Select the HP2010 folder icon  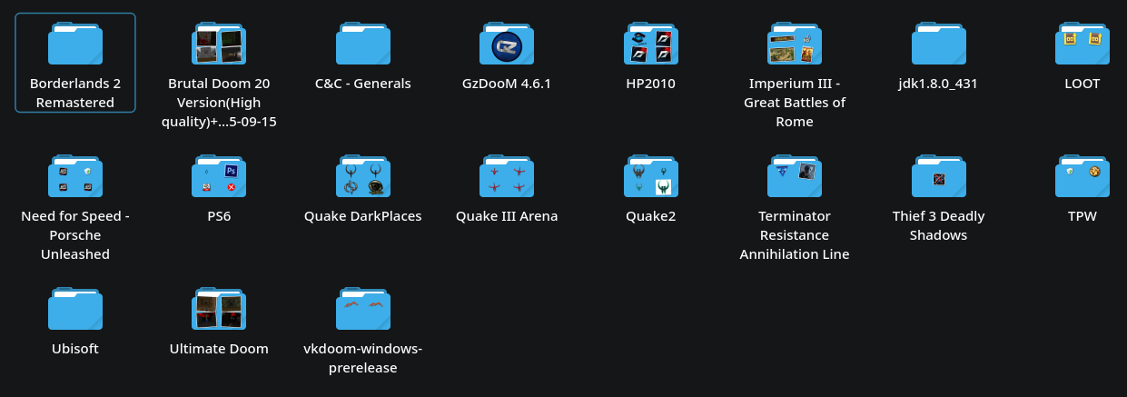click(651, 43)
